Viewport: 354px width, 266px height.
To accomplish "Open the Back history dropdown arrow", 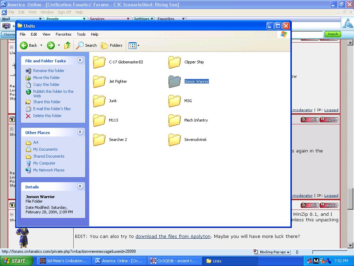I will tap(41, 45).
